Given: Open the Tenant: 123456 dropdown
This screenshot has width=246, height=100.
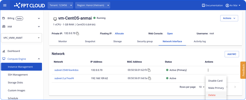Looking at the screenshot, I should pyautogui.click(x=60, y=5).
